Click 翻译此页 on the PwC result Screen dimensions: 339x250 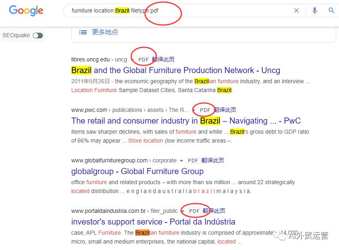[x=225, y=109]
